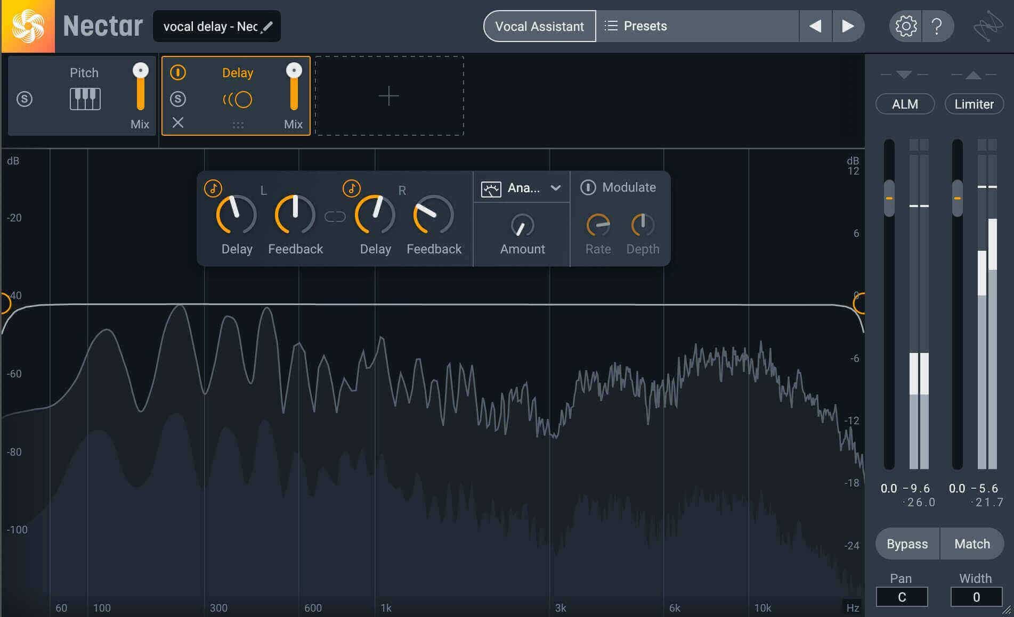Toggle the Delay module power button
Screen dimensions: 1014x617
(178, 72)
